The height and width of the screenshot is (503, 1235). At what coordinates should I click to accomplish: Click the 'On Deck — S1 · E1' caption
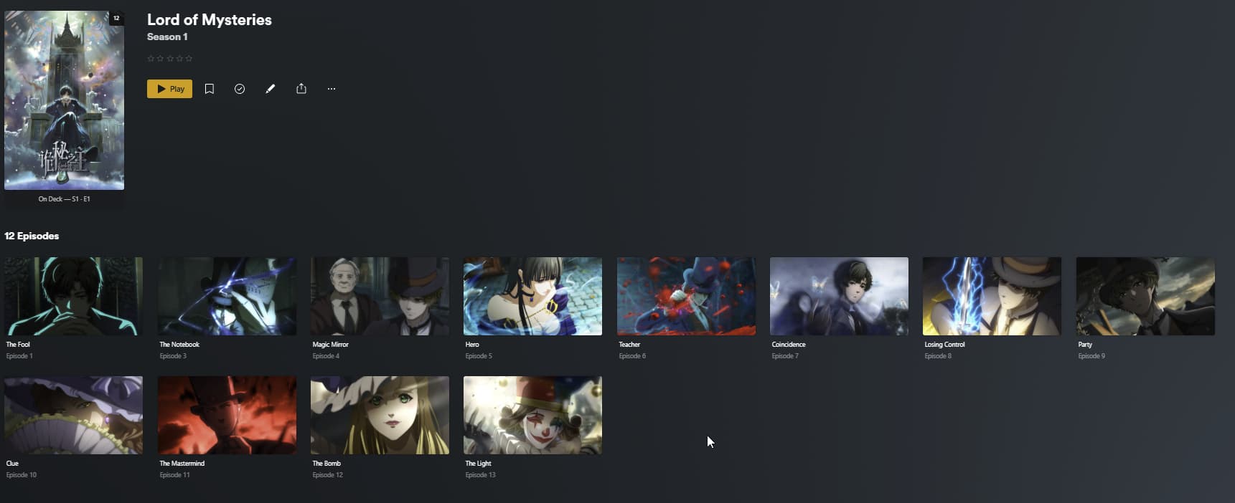65,199
